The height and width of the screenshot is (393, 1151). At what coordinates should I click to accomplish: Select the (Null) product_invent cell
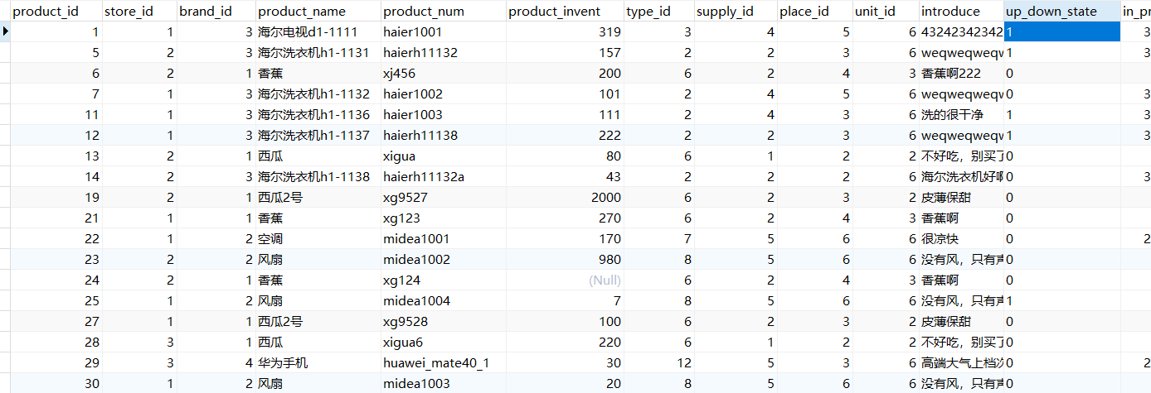pyautogui.click(x=564, y=280)
